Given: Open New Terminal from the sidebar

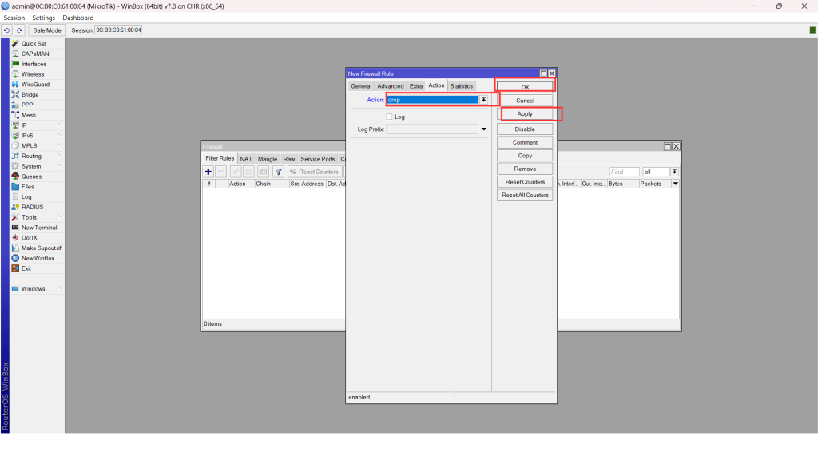Looking at the screenshot, I should tap(39, 228).
